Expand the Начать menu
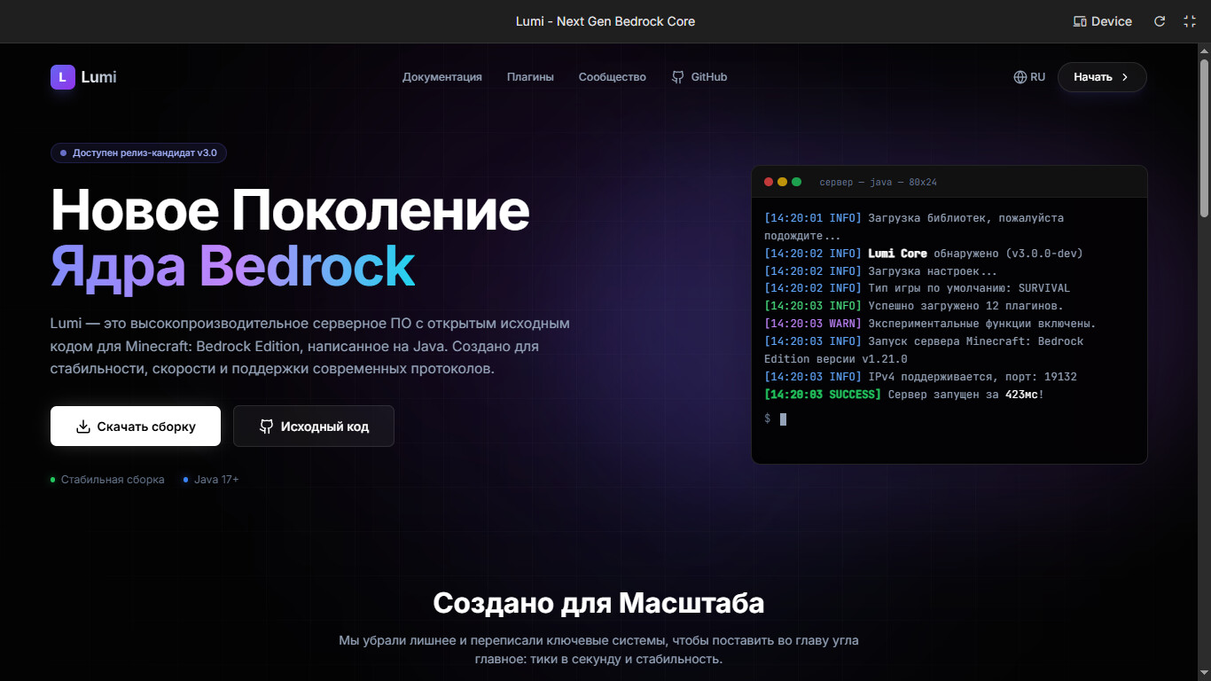 (x=1101, y=77)
